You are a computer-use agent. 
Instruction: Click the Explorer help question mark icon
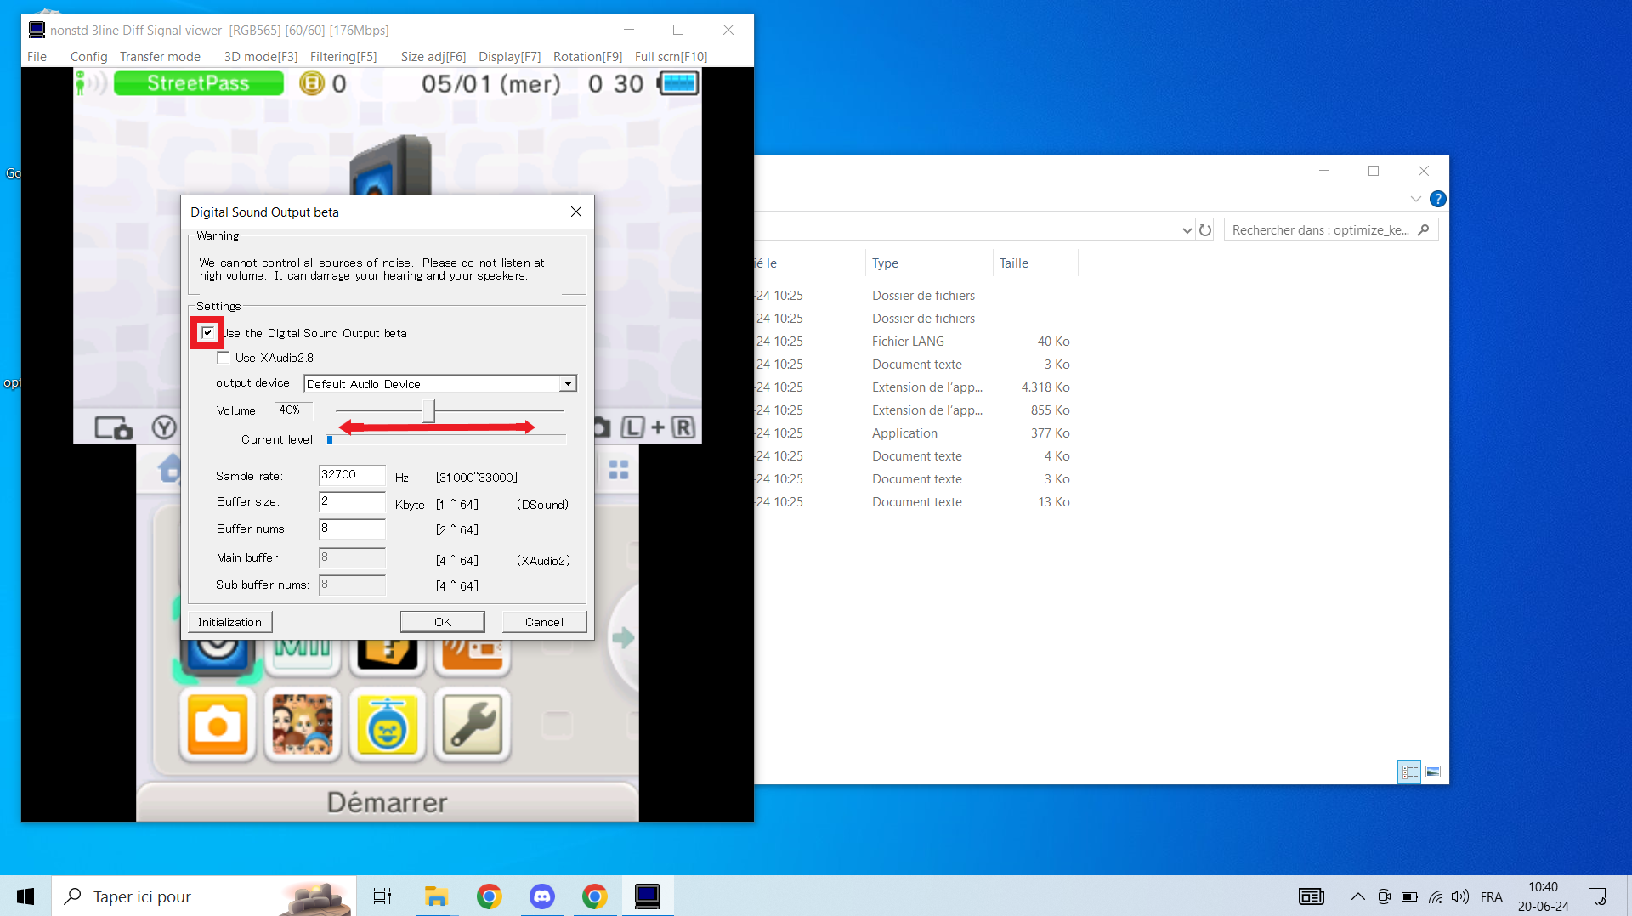[1437, 199]
